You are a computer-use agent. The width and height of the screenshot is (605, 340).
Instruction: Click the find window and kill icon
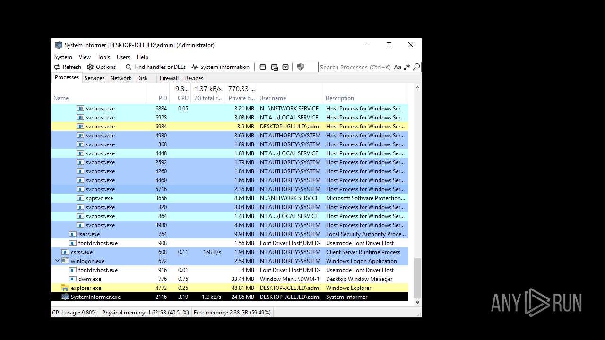point(285,67)
